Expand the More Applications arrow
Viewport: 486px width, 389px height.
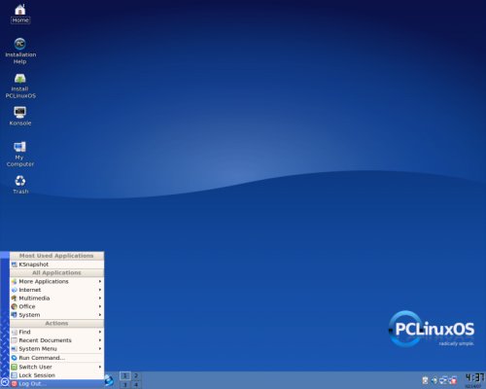tap(100, 281)
